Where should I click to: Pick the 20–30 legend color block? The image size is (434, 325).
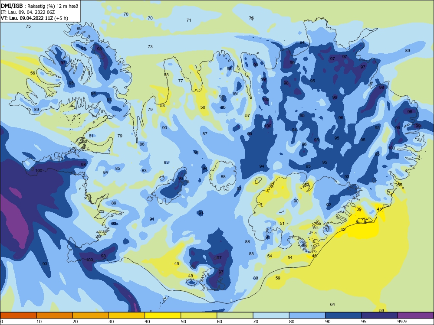click(91, 315)
